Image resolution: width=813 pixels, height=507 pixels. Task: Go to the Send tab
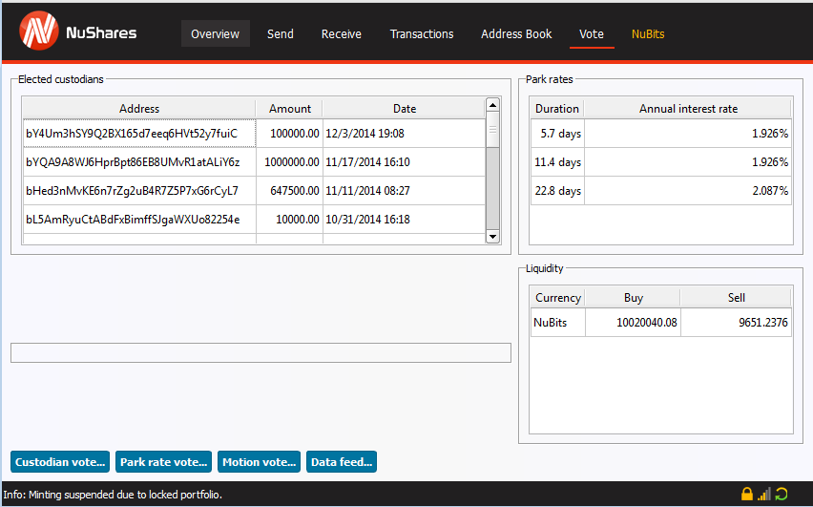(281, 33)
